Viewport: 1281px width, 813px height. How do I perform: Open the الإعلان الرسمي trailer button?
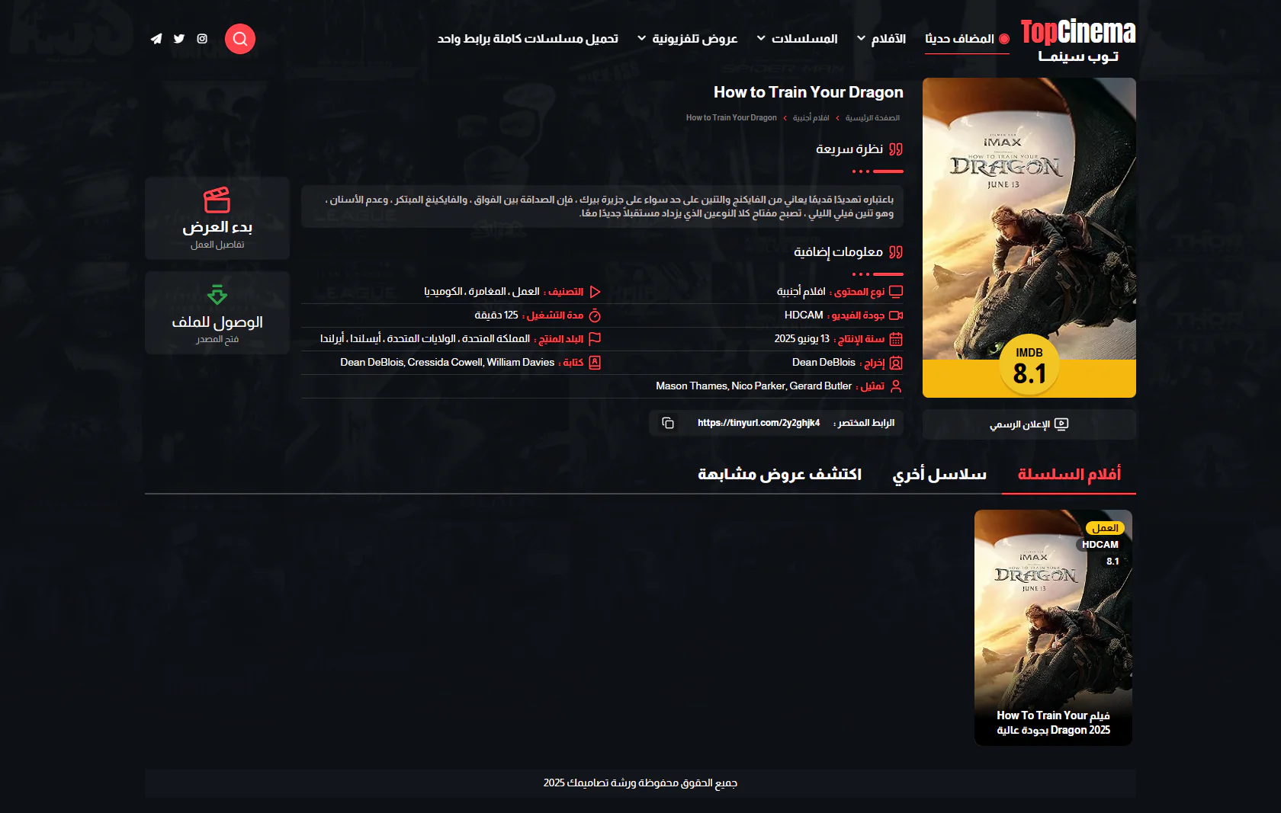coord(1029,424)
